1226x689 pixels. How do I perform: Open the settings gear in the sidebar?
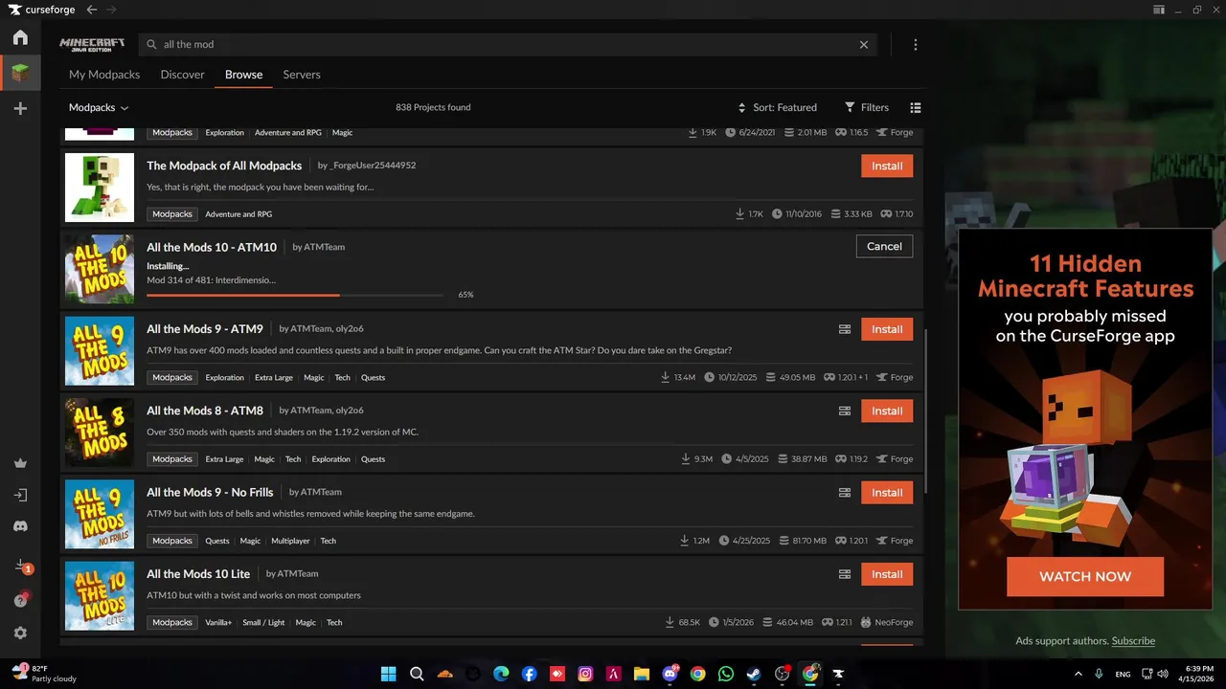click(x=20, y=633)
